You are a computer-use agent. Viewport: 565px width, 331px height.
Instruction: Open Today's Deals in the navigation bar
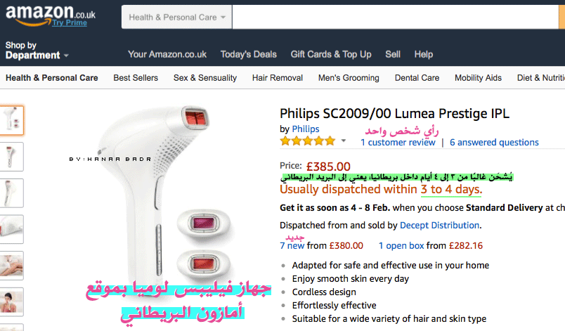pyautogui.click(x=249, y=54)
